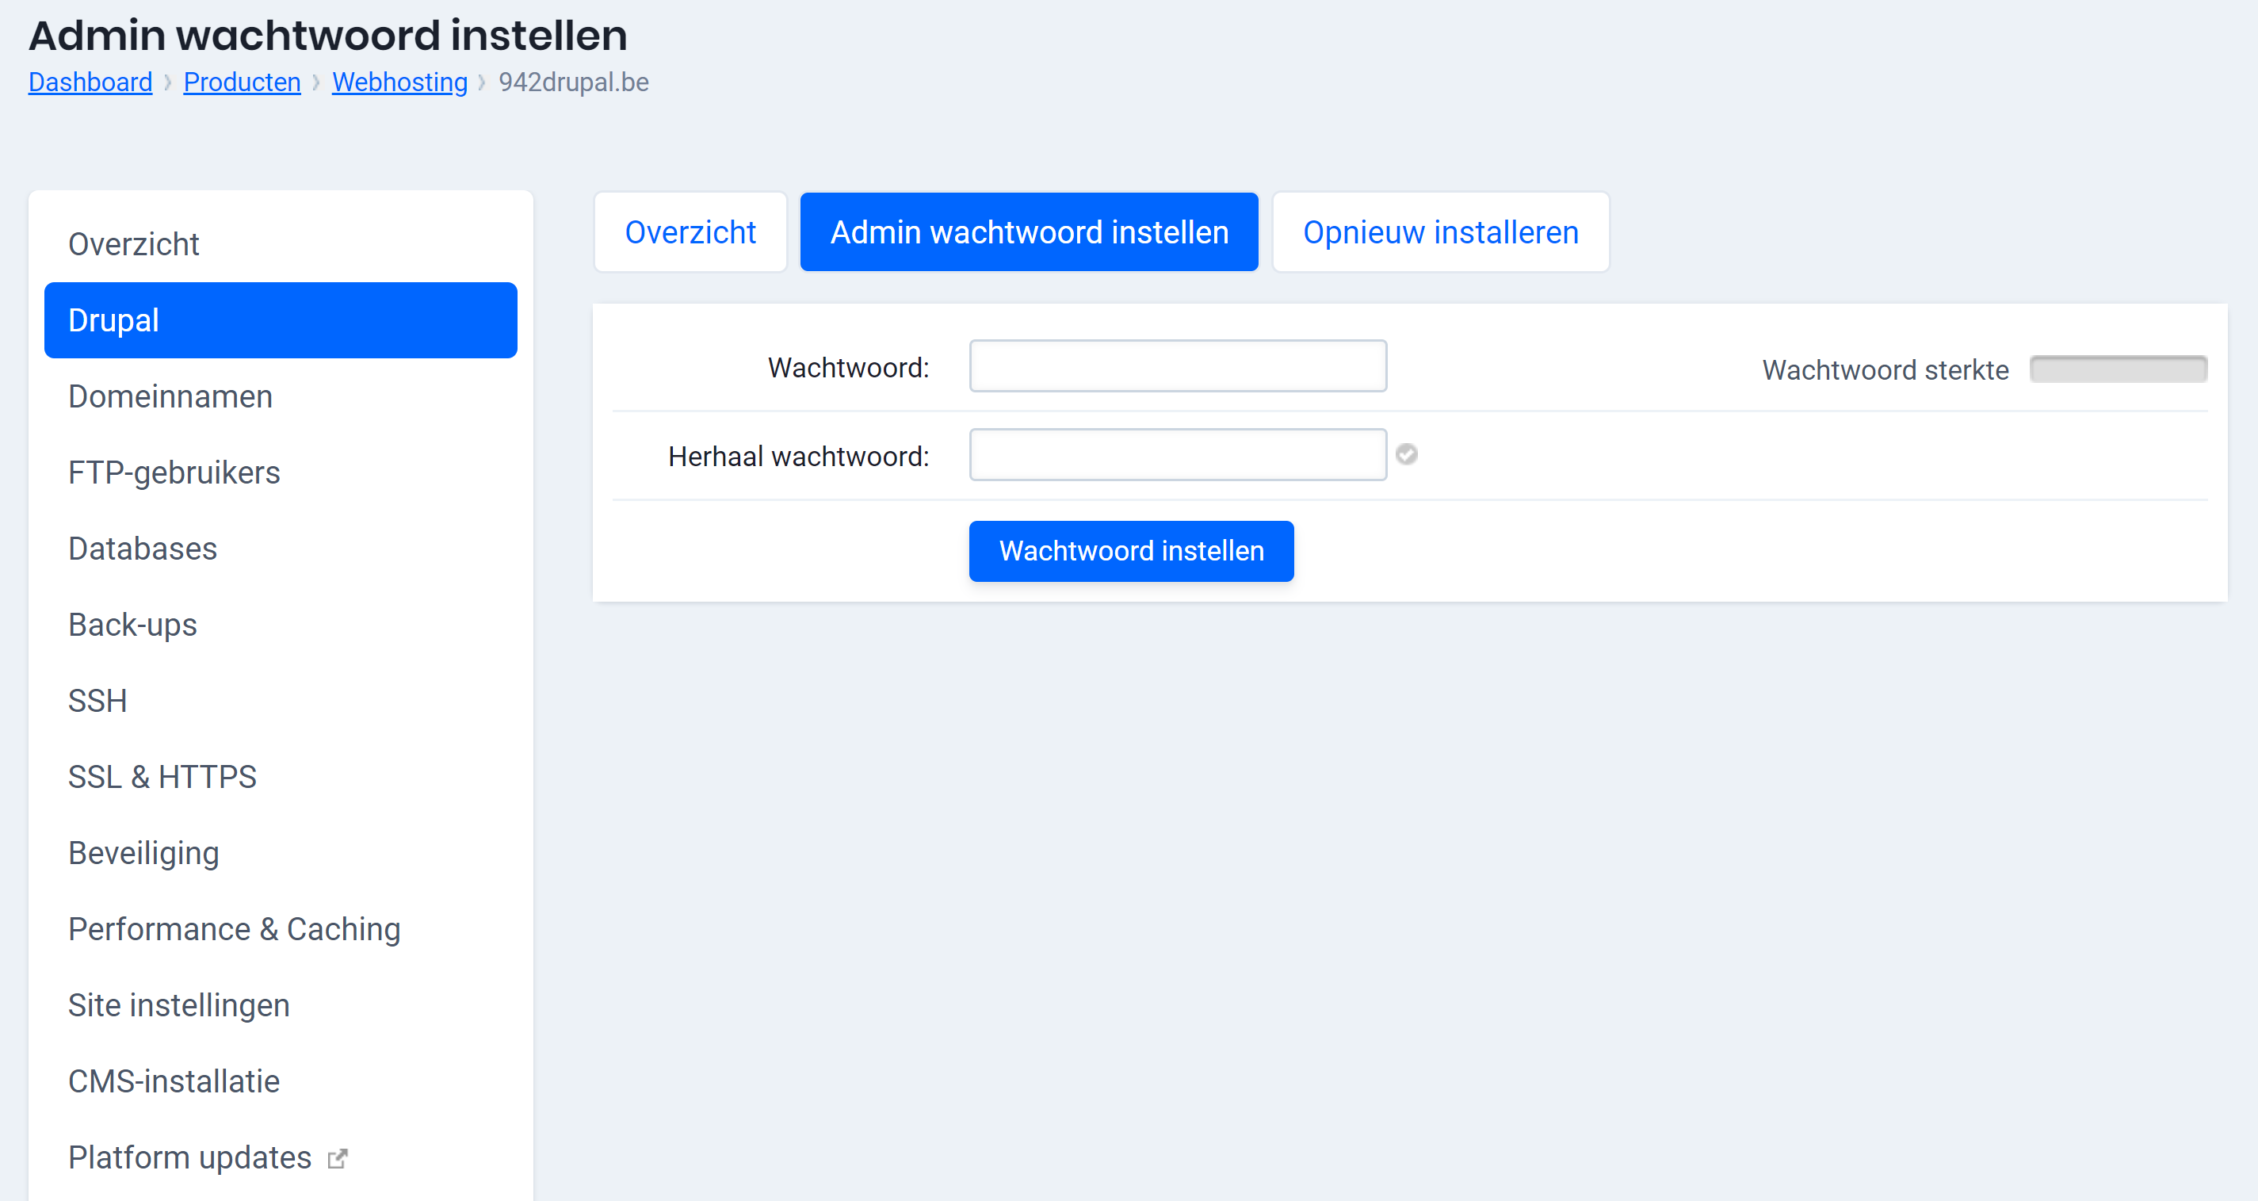The height and width of the screenshot is (1201, 2258).
Task: Expand the Site instellingen sidebar section
Action: (x=179, y=1004)
